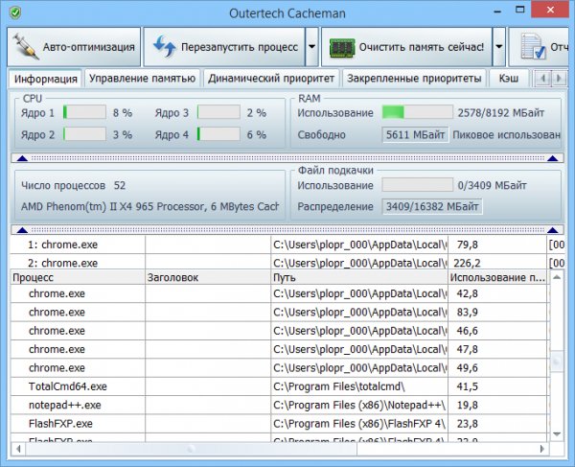The width and height of the screenshot is (575, 467).
Task: Click the vertical scrollbar down arrow
Action: click(x=557, y=434)
